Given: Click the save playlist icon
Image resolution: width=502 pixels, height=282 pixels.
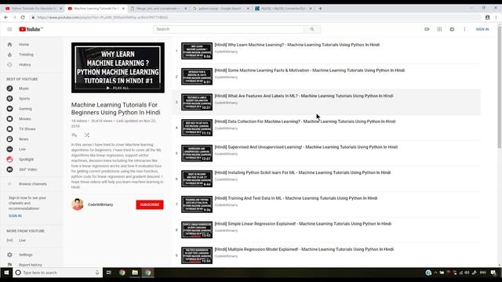Looking at the screenshot, I should (x=75, y=135).
